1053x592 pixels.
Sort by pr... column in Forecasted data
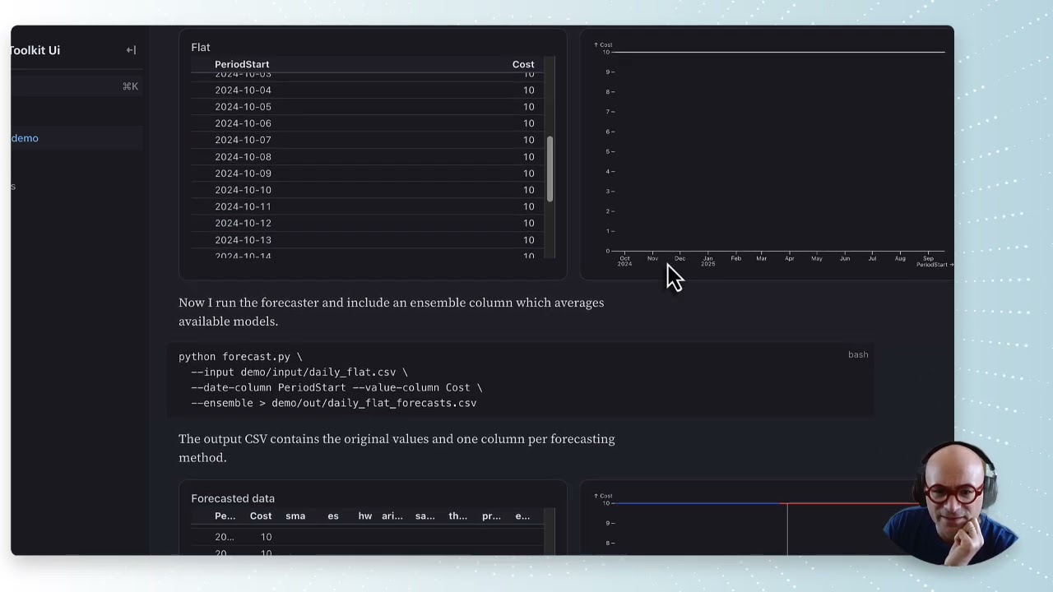coord(491,516)
